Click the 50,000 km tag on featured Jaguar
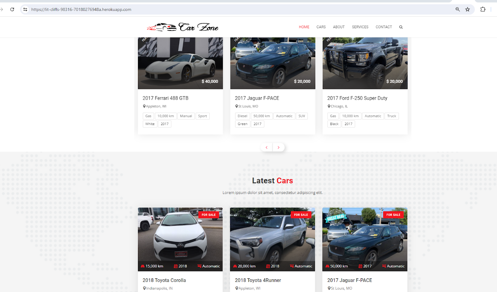This screenshot has width=497, height=292. [262, 116]
